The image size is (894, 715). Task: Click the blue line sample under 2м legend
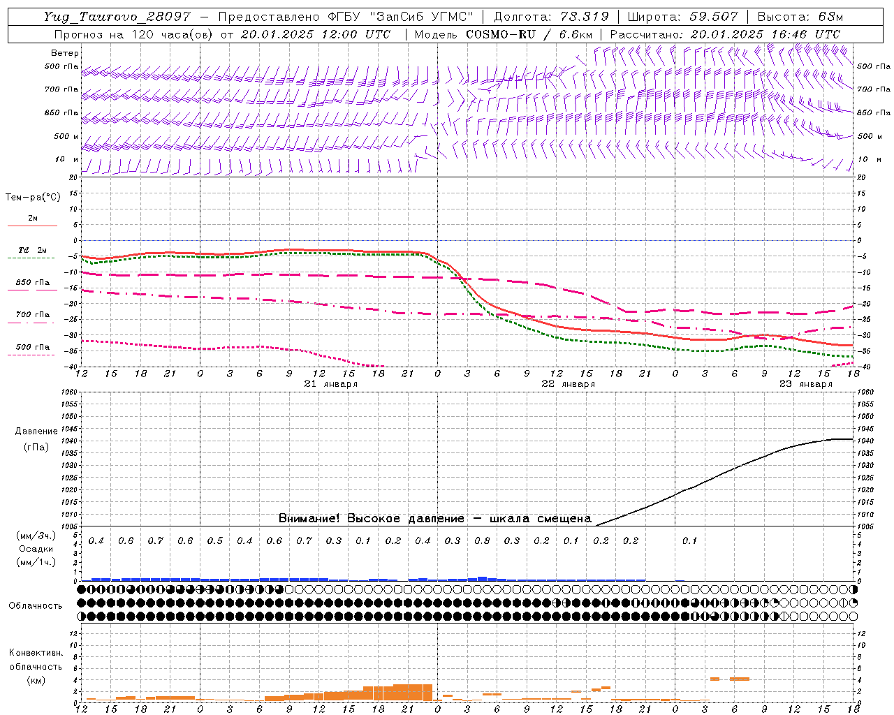32,226
